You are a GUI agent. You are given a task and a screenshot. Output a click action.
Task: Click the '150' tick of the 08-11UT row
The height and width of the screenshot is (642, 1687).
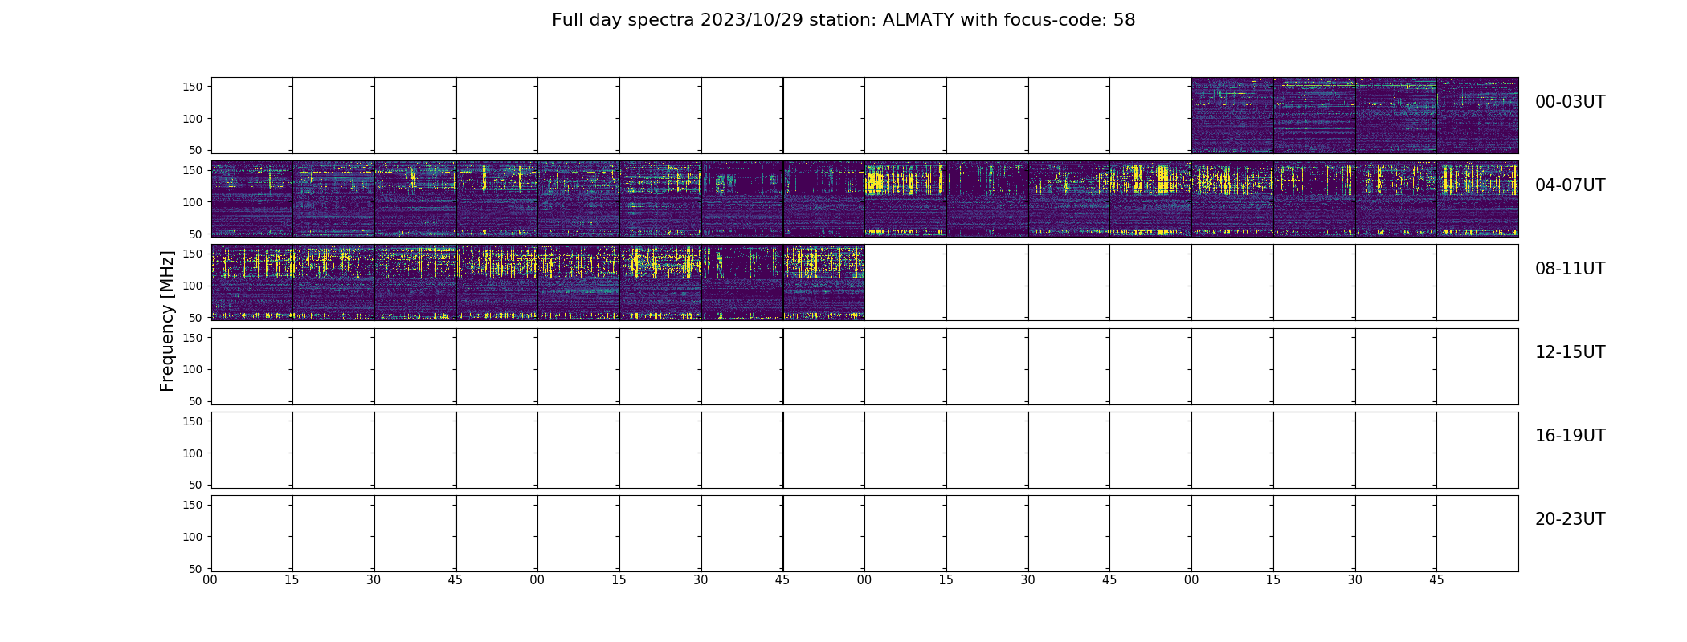click(x=193, y=254)
